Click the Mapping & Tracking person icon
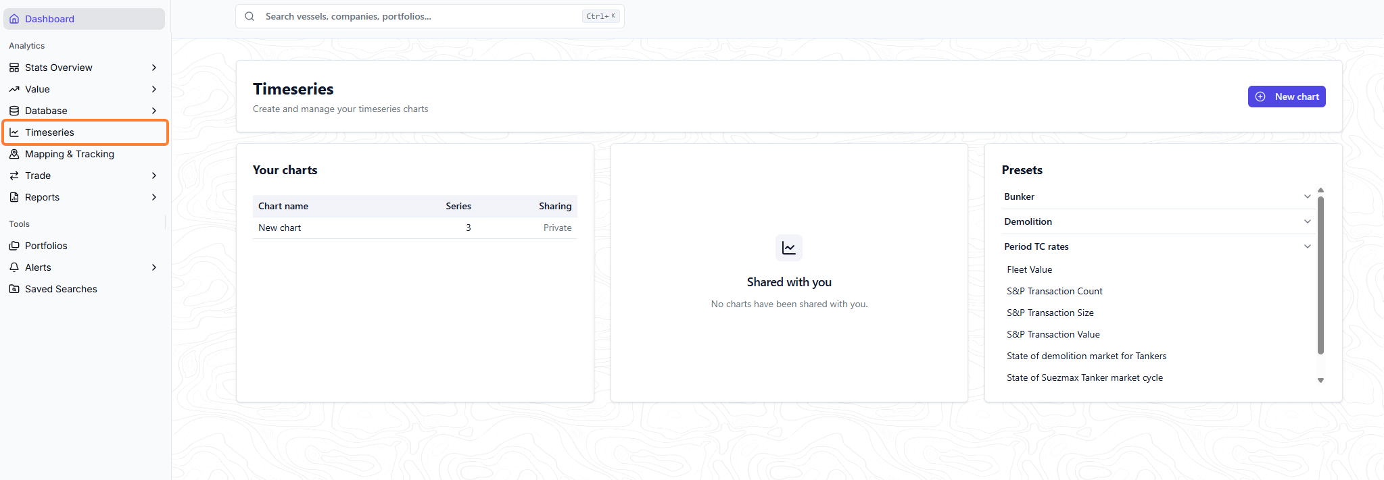1384x480 pixels. pos(14,154)
